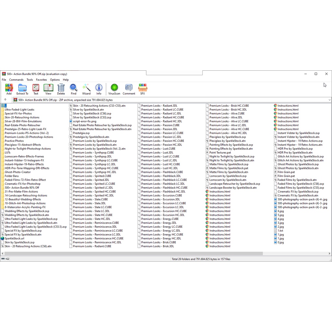The width and height of the screenshot is (332, 332).
Task: Open the Options menu
Action: click(55, 80)
